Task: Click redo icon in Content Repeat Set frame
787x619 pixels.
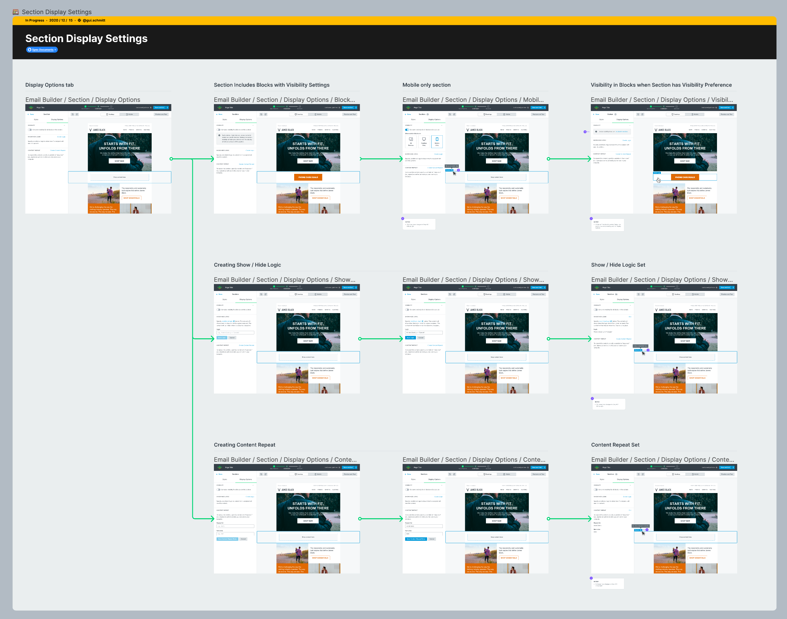Action: (x=643, y=474)
